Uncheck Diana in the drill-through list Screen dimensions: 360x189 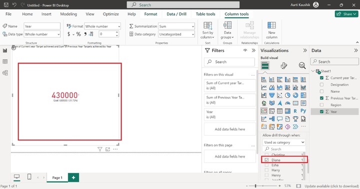(266, 160)
